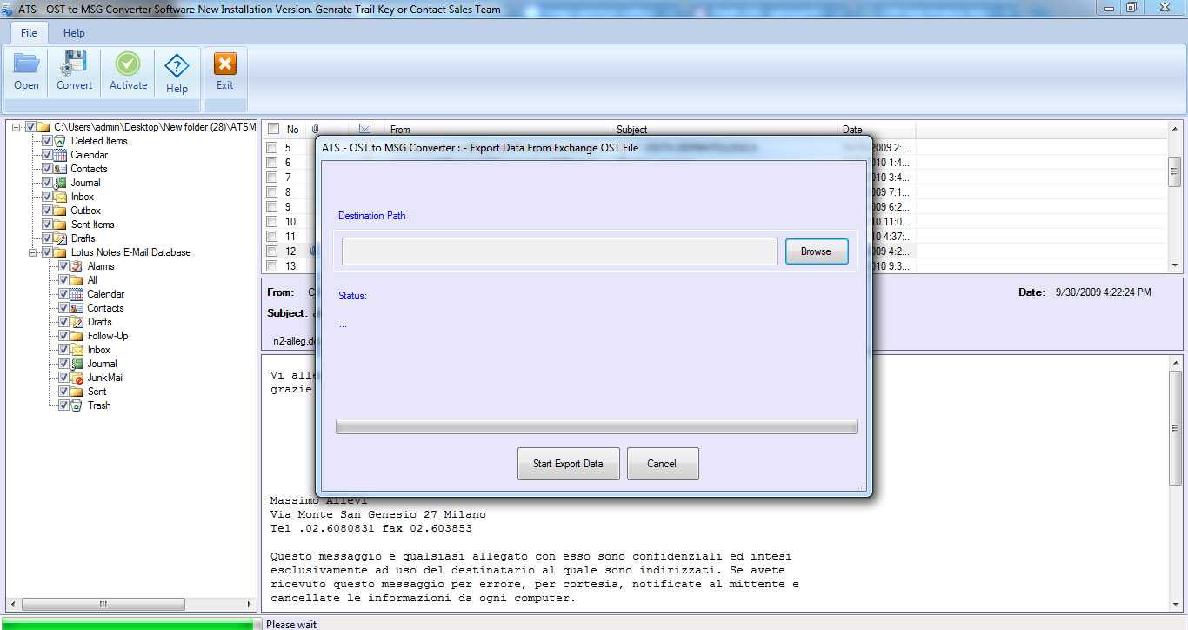Select the Deleted Items folder icon
1188x630 pixels.
click(x=59, y=141)
